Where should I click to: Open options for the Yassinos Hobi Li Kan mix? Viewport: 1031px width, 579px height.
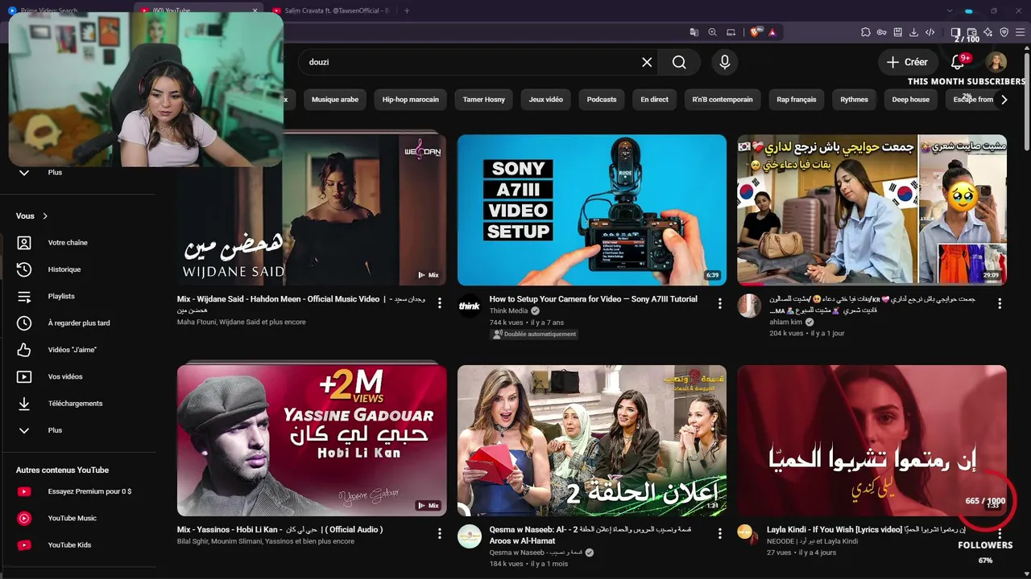coord(440,533)
